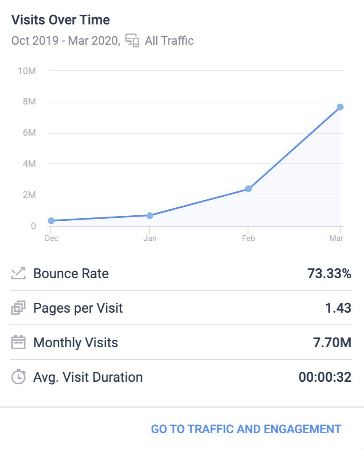Click the 1.43 pages per visit value
Image resolution: width=364 pixels, height=450 pixels.
[x=338, y=308]
